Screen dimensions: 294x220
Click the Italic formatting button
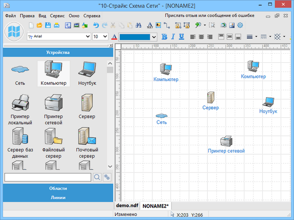coord(172,36)
